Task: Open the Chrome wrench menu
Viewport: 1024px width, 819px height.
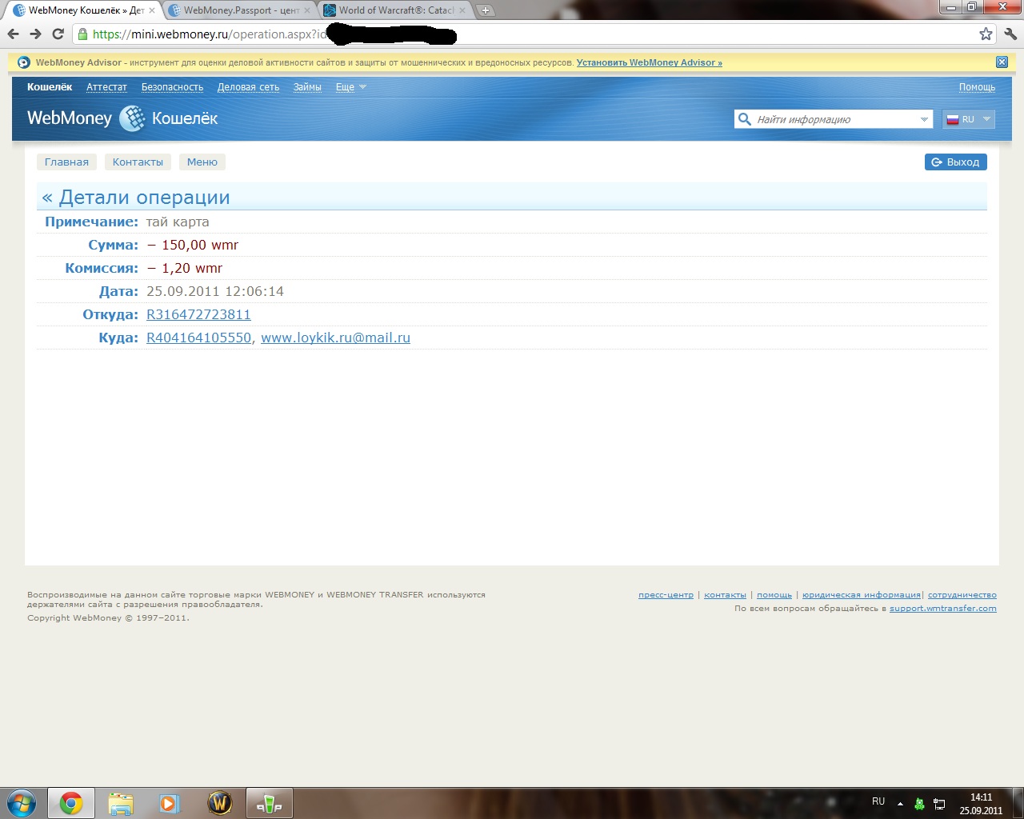Action: click(1010, 34)
